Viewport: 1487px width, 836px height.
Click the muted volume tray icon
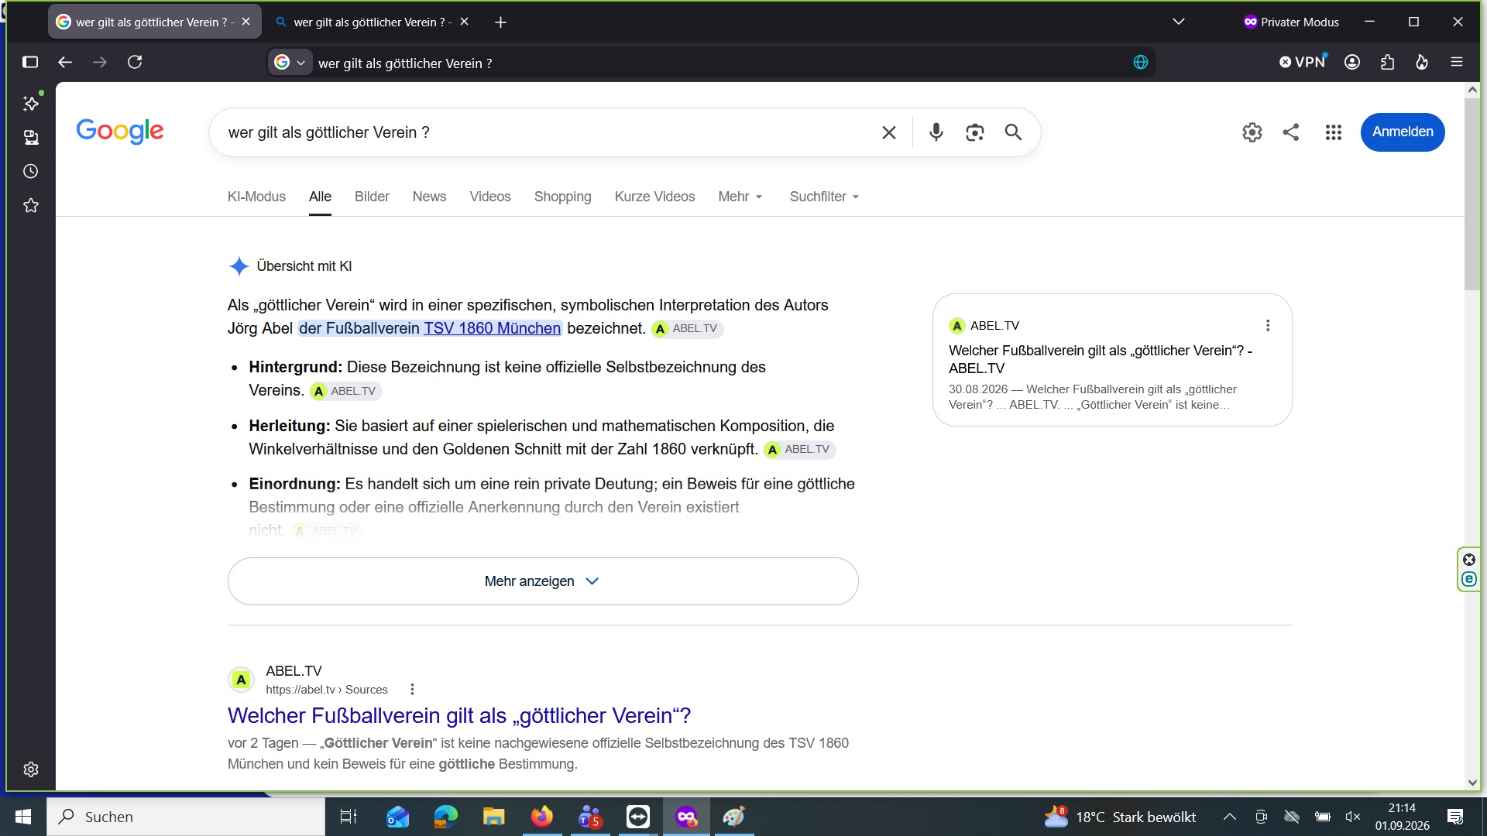pos(1353,817)
